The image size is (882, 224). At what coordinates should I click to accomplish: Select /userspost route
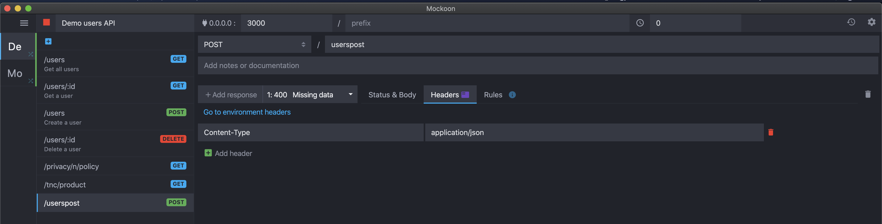click(x=115, y=203)
